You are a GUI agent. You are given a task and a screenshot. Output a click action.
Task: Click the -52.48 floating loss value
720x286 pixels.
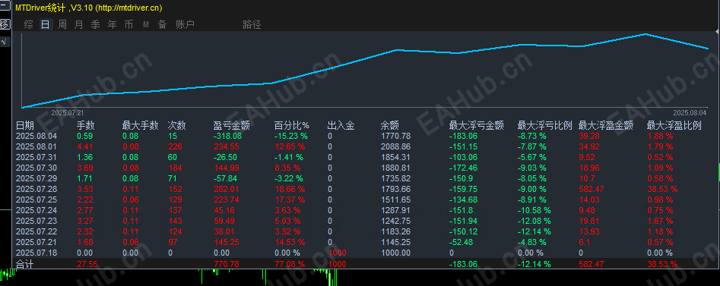461,242
